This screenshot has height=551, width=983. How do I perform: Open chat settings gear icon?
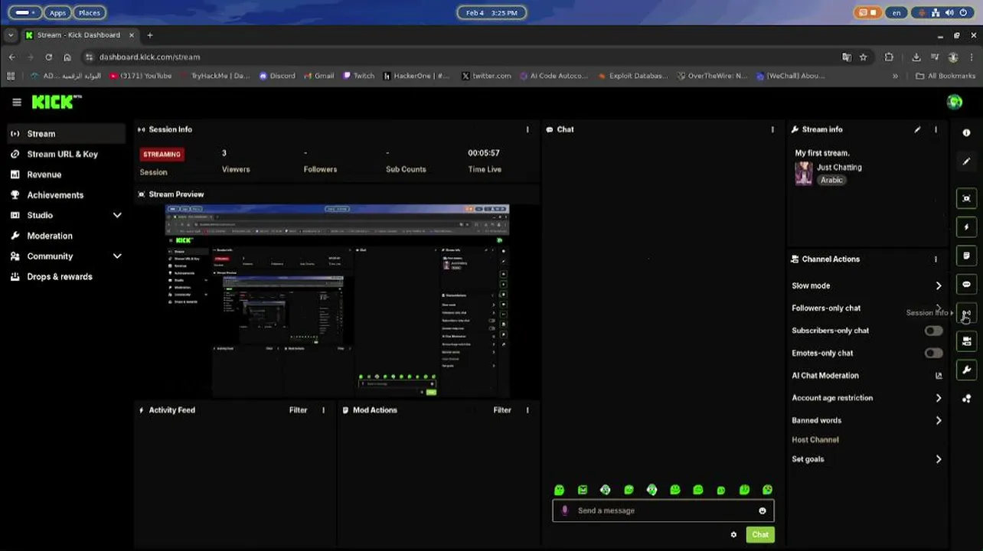[x=733, y=535]
